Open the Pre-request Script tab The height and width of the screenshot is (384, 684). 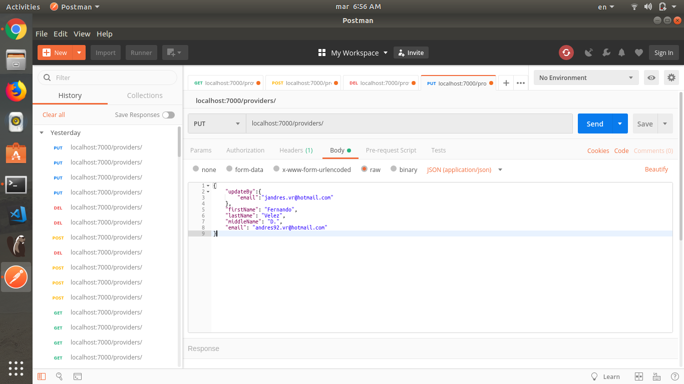391,150
